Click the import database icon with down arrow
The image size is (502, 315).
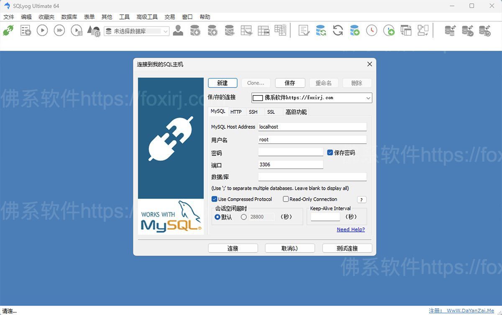(x=195, y=30)
